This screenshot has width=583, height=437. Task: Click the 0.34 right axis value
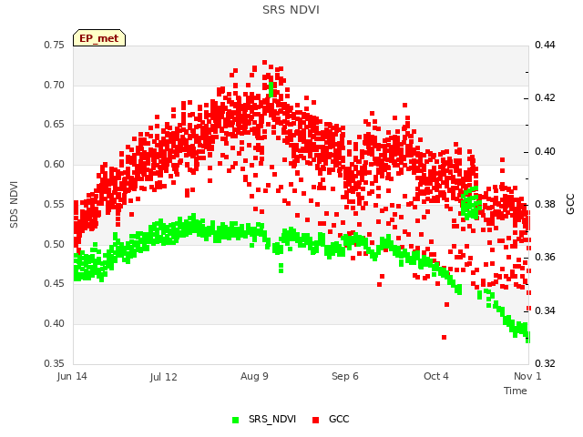(x=545, y=310)
